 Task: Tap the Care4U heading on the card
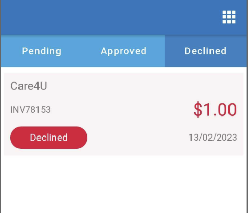(x=29, y=86)
